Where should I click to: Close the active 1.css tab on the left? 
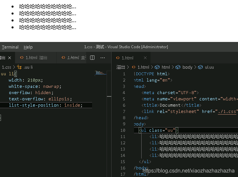coord(10,58)
